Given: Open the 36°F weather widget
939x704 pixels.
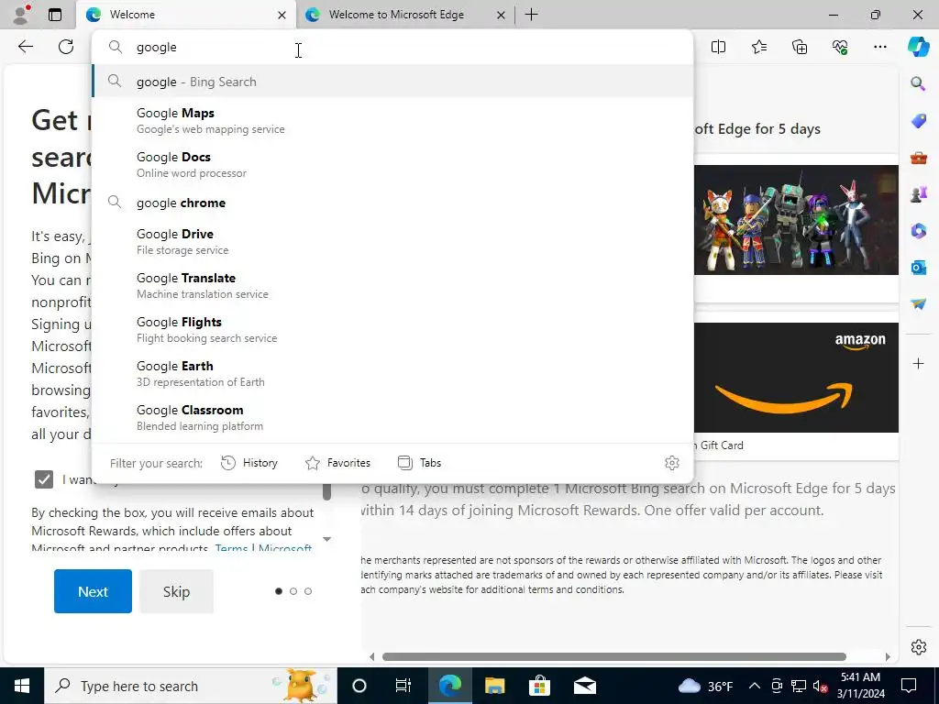Looking at the screenshot, I should pyautogui.click(x=705, y=686).
